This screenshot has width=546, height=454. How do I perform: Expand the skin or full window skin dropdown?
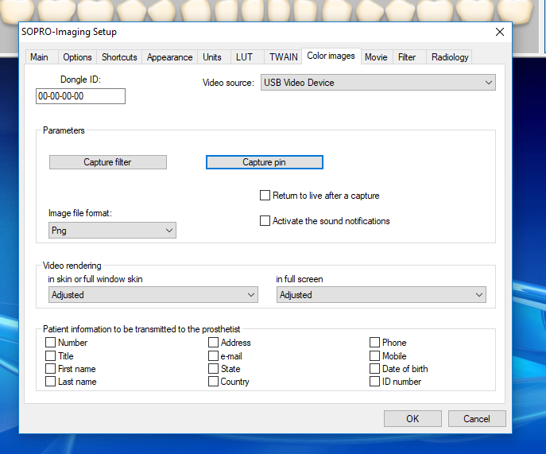click(153, 295)
